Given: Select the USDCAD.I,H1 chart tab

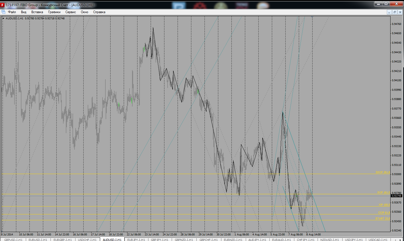Looking at the screenshot, I should [x=378, y=240].
